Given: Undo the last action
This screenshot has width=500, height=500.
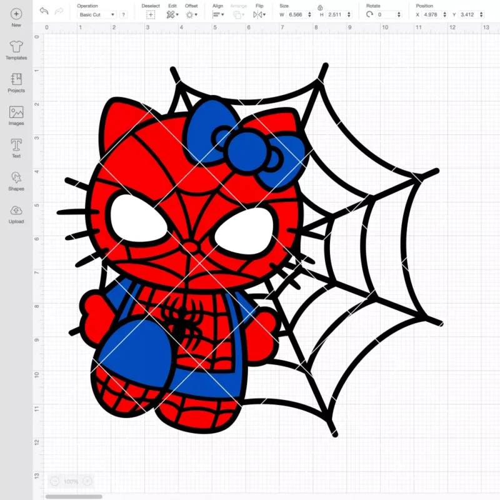Looking at the screenshot, I should (x=44, y=11).
